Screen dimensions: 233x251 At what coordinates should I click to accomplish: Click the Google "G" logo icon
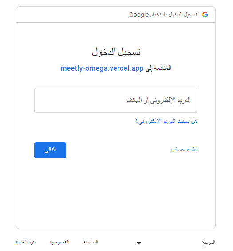[x=205, y=15]
